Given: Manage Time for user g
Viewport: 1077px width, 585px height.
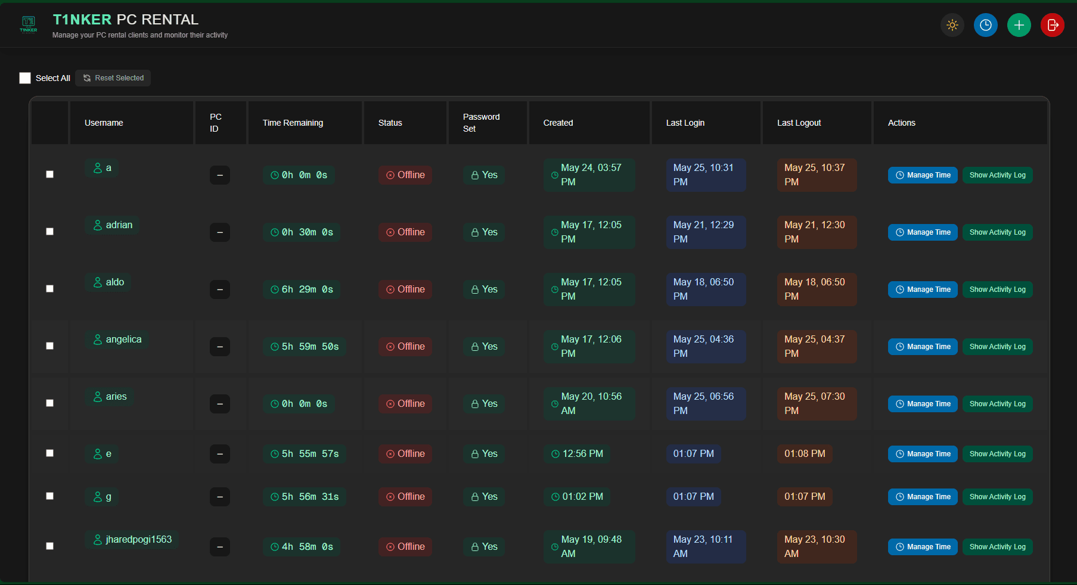Looking at the screenshot, I should tap(923, 497).
